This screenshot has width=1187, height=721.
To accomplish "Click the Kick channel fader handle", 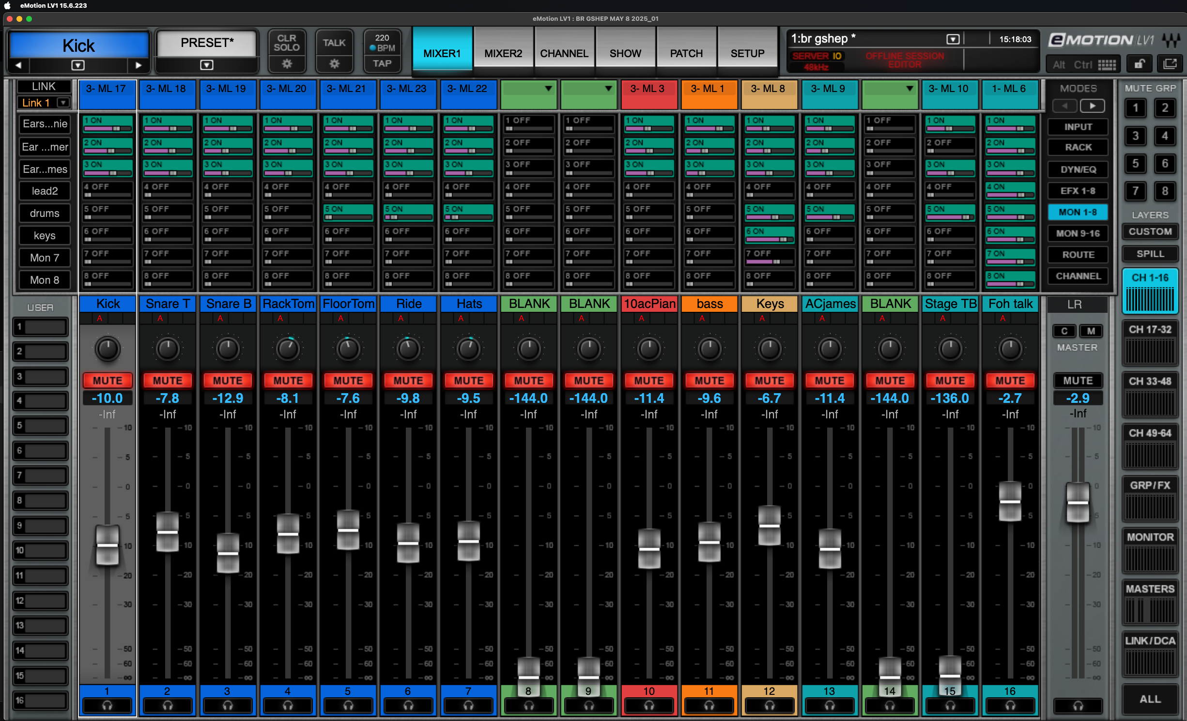I will (108, 545).
